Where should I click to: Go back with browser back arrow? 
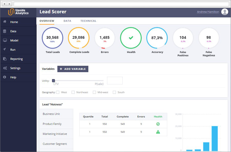(x=4, y=4)
